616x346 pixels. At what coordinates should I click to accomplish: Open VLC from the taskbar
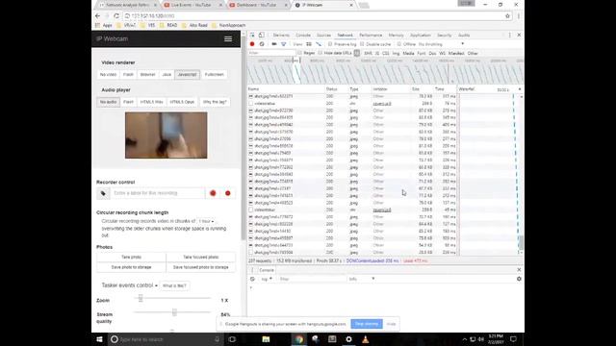click(366, 339)
